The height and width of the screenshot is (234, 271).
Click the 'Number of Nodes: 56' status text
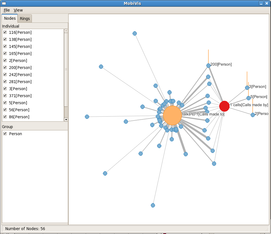[x=25, y=229]
